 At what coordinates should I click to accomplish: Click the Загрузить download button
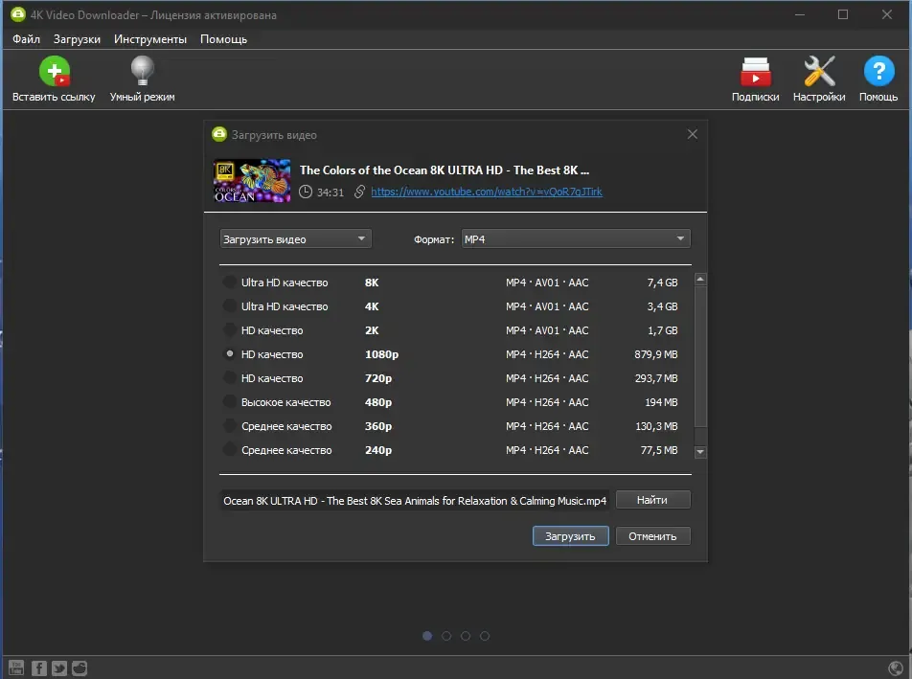click(x=571, y=536)
